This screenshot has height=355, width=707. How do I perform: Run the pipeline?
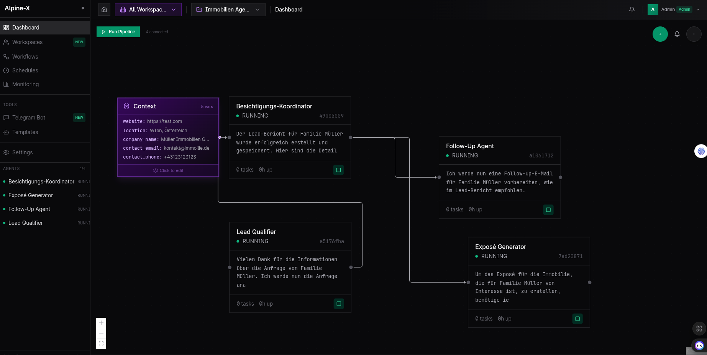click(118, 32)
